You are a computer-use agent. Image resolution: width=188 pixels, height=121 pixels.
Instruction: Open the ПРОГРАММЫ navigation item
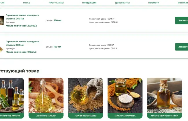point(56,3)
